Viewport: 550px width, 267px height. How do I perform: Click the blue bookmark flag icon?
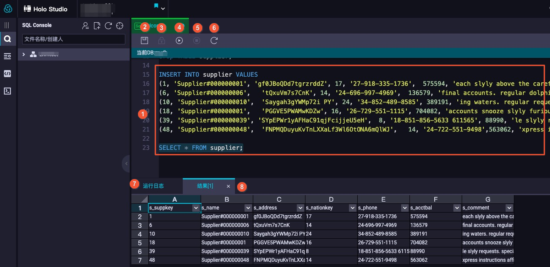tap(156, 6)
